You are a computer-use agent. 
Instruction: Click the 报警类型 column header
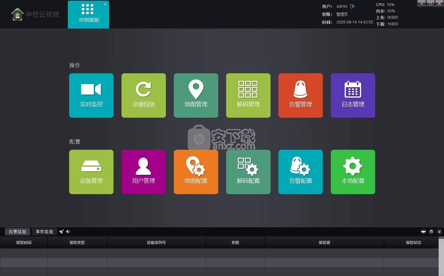coord(77,242)
